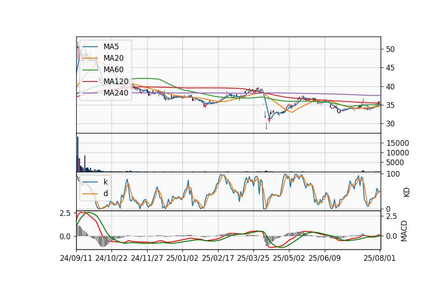Click the k legend label in KD panel

click(x=105, y=182)
